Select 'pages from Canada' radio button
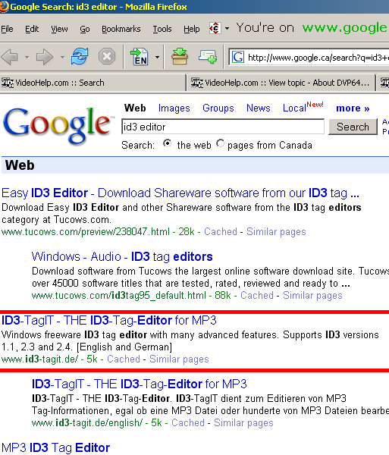This screenshot has height=455, width=389. (x=221, y=143)
